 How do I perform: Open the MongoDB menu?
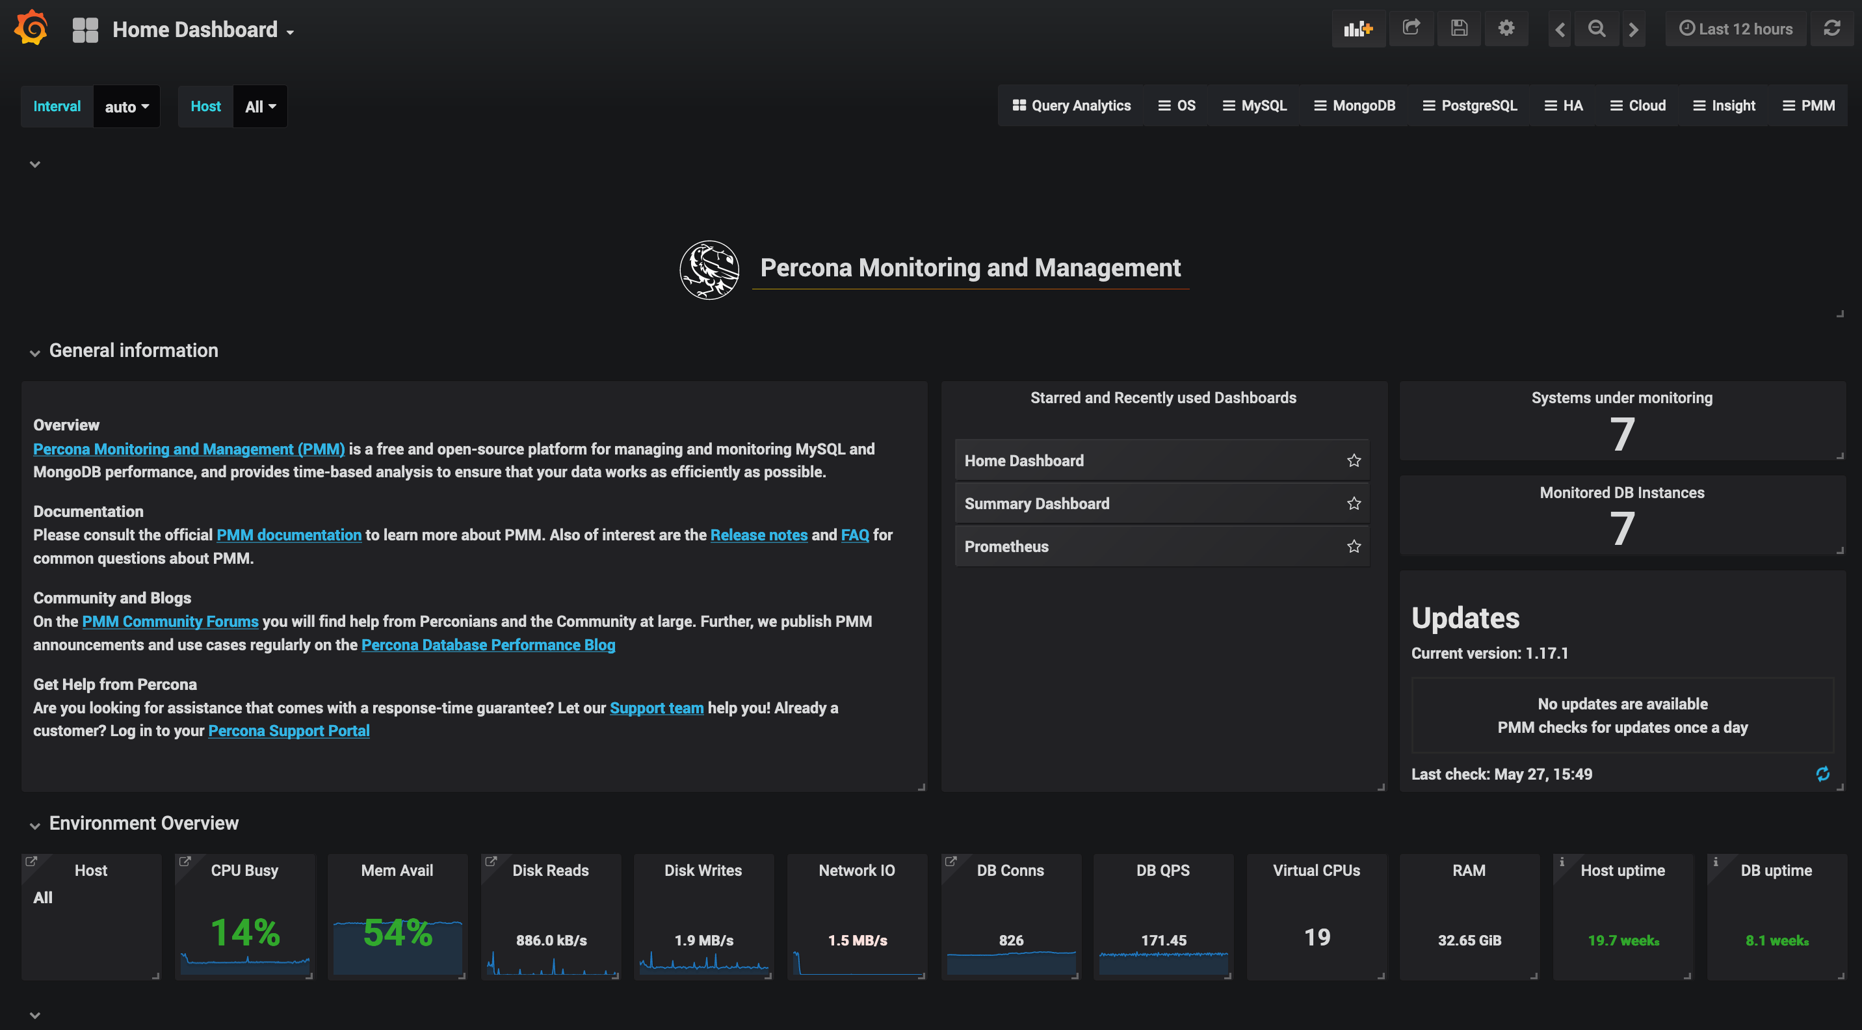1354,105
